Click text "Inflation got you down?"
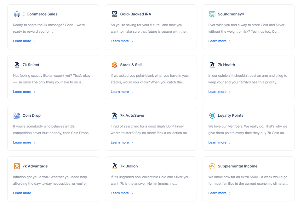Screen dimensions: 298x209 pyautogui.click(x=31, y=177)
